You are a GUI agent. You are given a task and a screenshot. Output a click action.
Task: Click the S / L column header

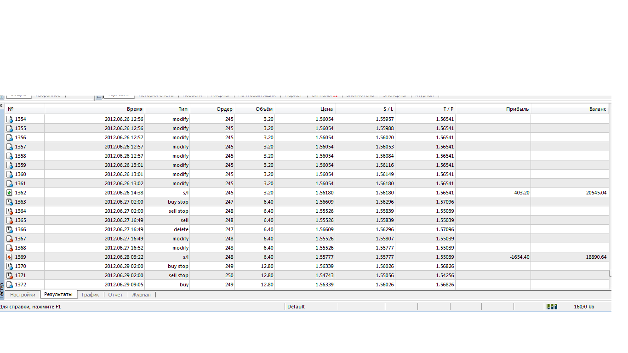tap(365, 109)
